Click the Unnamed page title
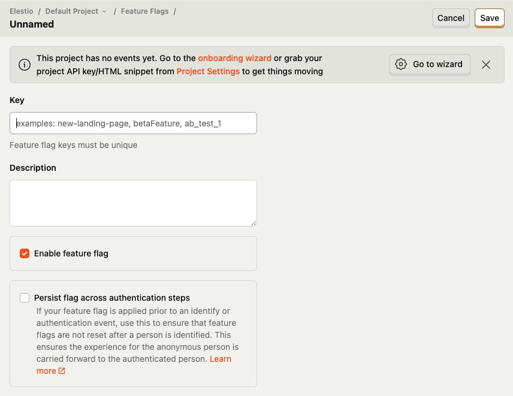Screen dimensions: 513x396 point(32,25)
